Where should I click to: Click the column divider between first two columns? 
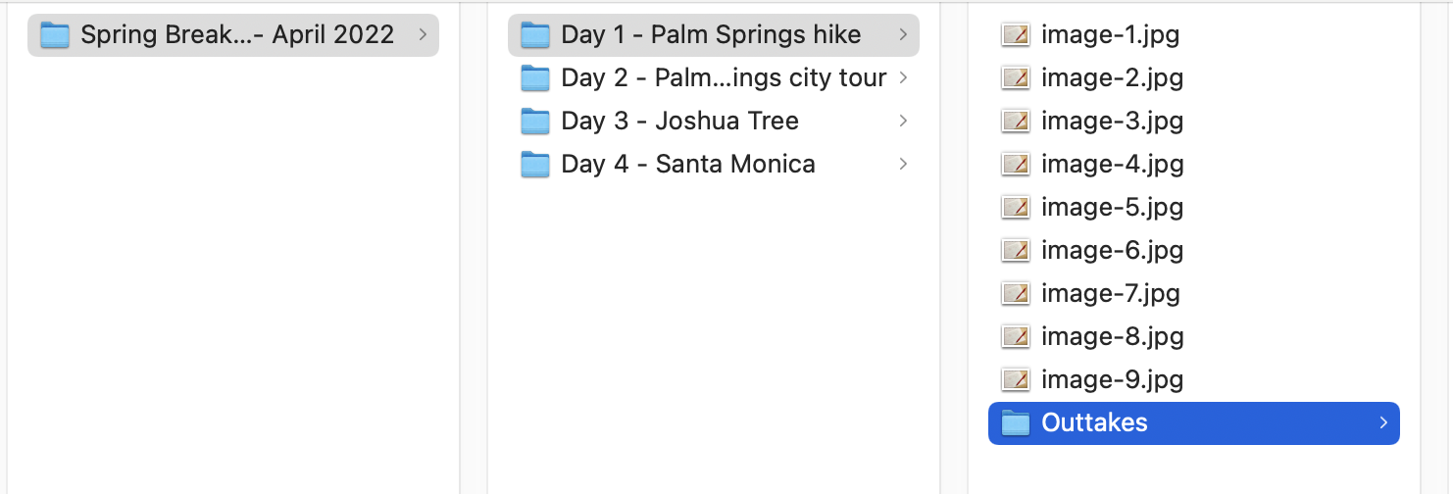click(x=460, y=247)
